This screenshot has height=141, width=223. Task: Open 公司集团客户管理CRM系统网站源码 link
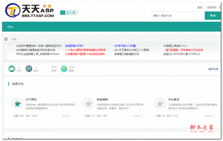point(85,54)
